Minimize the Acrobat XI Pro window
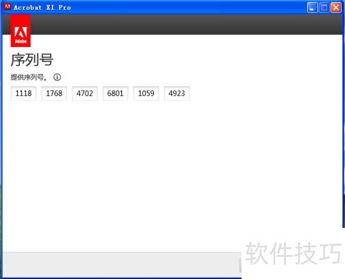 (x=312, y=8)
